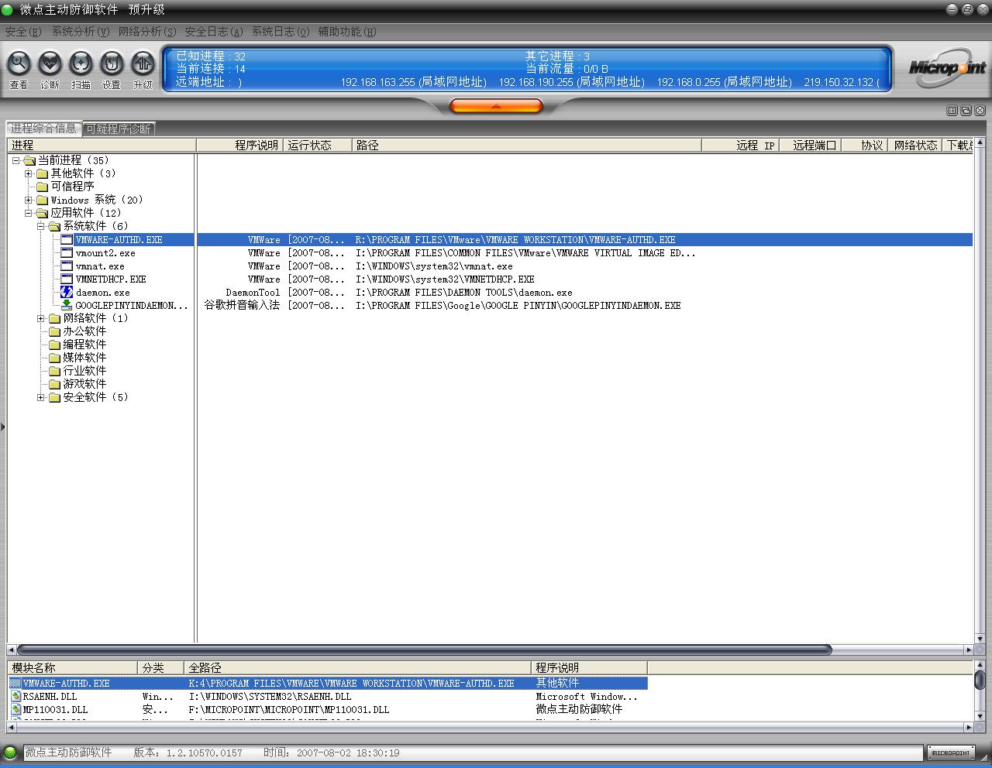
Task: Sort by the 模块名称 column header
Action: pyautogui.click(x=73, y=668)
